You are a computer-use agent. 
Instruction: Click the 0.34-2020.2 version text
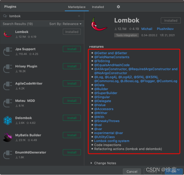[149, 35]
